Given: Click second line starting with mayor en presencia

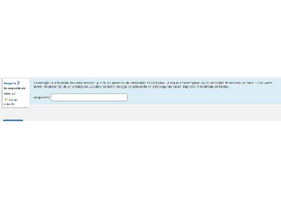Looking at the screenshot, I should click(131, 87).
